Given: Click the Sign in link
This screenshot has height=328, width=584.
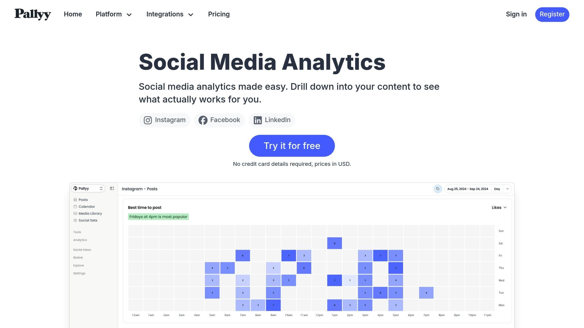Looking at the screenshot, I should (x=516, y=14).
